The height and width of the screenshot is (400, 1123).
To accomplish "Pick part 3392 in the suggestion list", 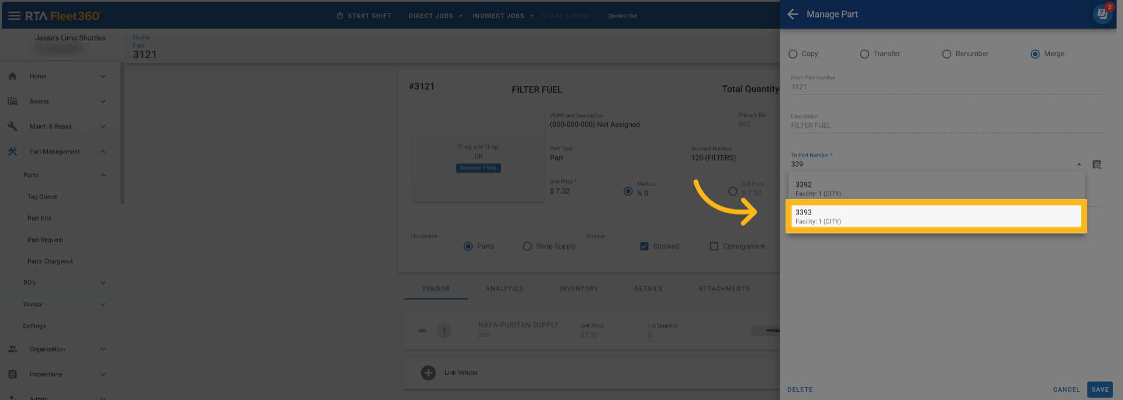I will coord(936,189).
